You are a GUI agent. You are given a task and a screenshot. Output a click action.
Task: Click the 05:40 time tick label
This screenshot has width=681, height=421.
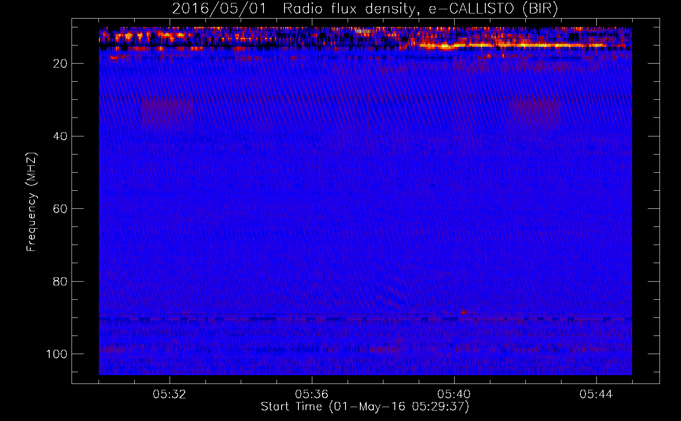click(454, 394)
